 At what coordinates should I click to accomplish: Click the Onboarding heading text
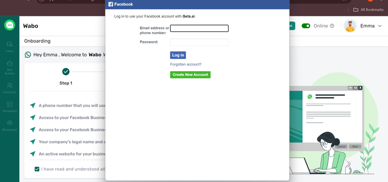[x=38, y=41]
